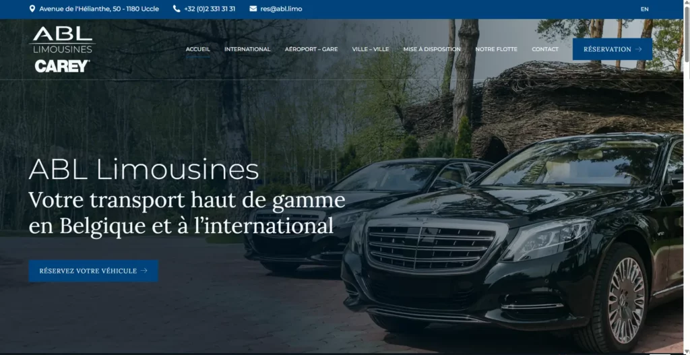The width and height of the screenshot is (690, 355).
Task: Open the Accueil menu item
Action: pos(197,49)
